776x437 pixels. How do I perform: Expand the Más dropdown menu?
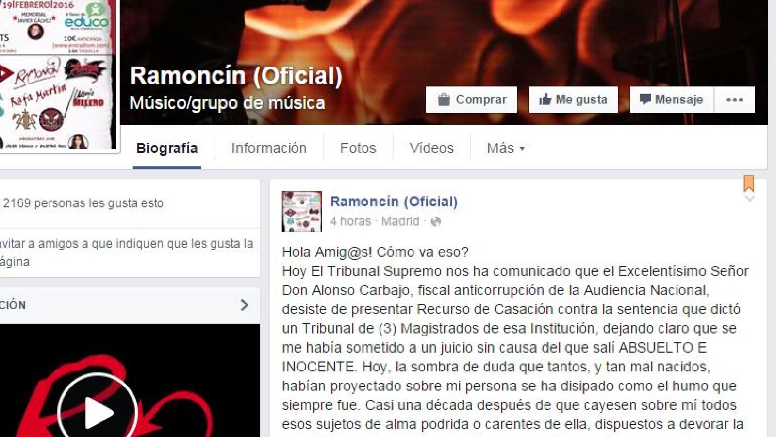(x=506, y=148)
